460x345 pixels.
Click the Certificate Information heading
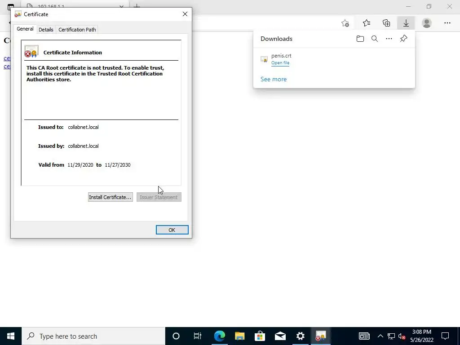click(73, 53)
